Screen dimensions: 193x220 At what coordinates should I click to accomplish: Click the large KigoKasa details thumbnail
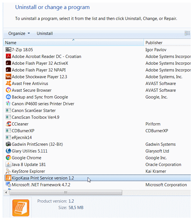point(21,208)
